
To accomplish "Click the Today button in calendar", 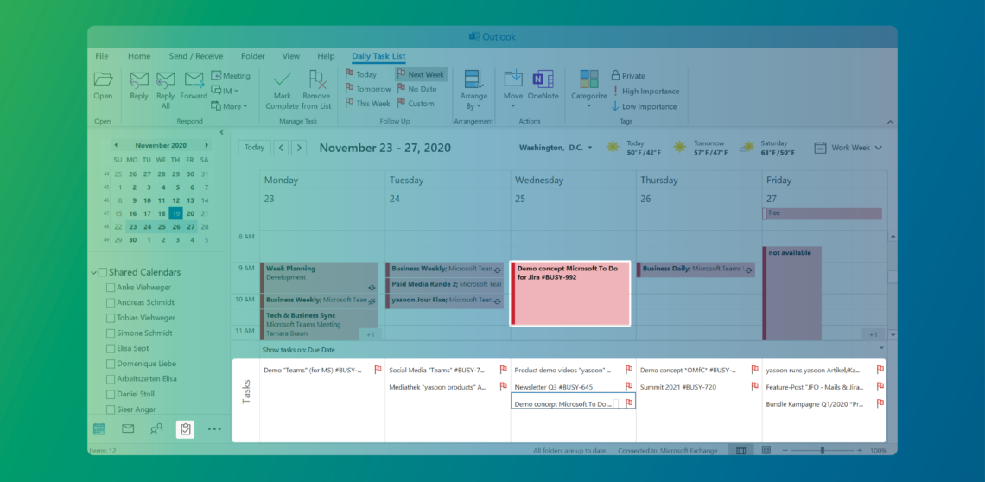I will [x=254, y=148].
